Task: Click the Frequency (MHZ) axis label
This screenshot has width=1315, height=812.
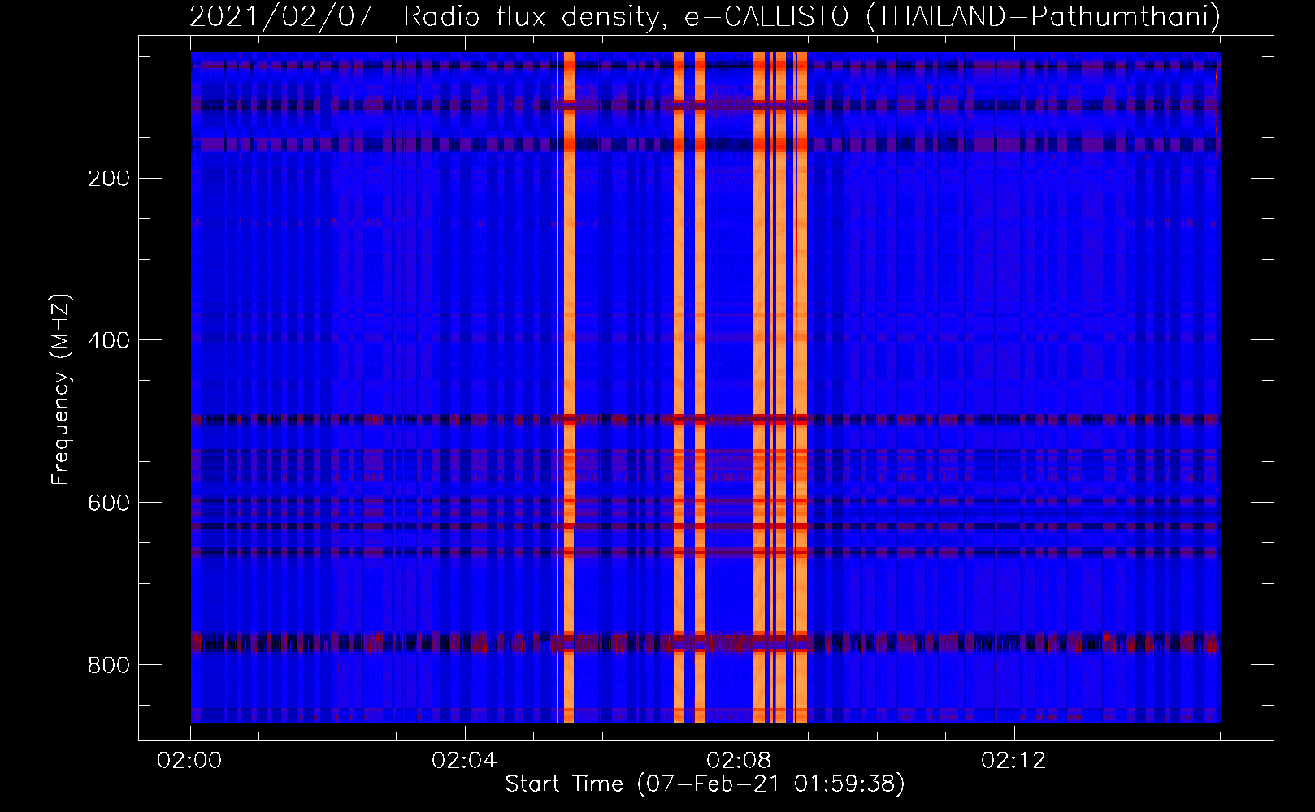Action: tap(61, 390)
